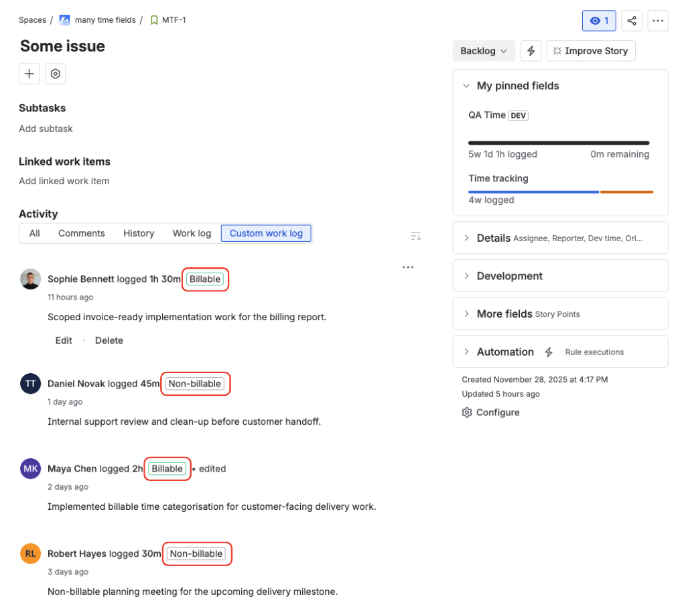The image size is (678, 615).
Task: Change sort order of work log entries icon
Action: pos(415,236)
